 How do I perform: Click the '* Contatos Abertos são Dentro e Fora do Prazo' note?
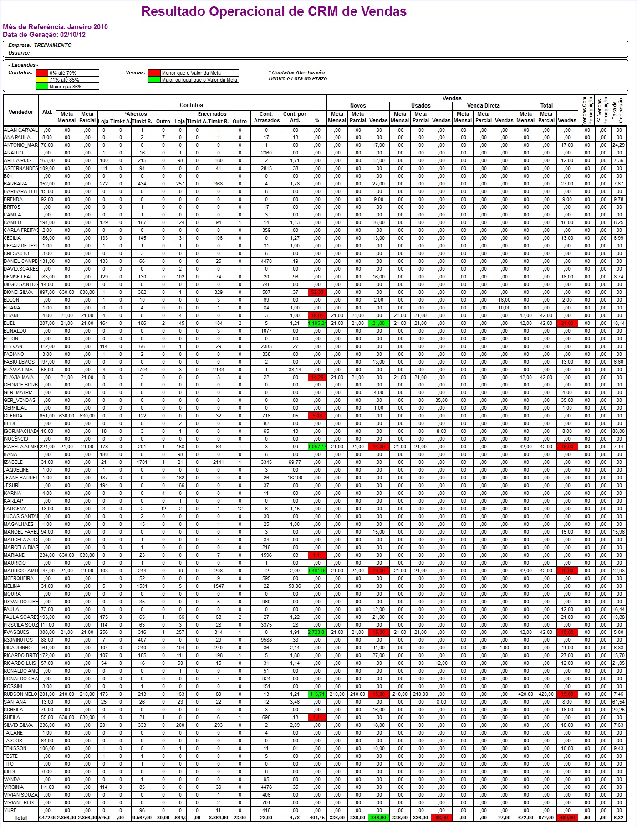click(x=298, y=75)
